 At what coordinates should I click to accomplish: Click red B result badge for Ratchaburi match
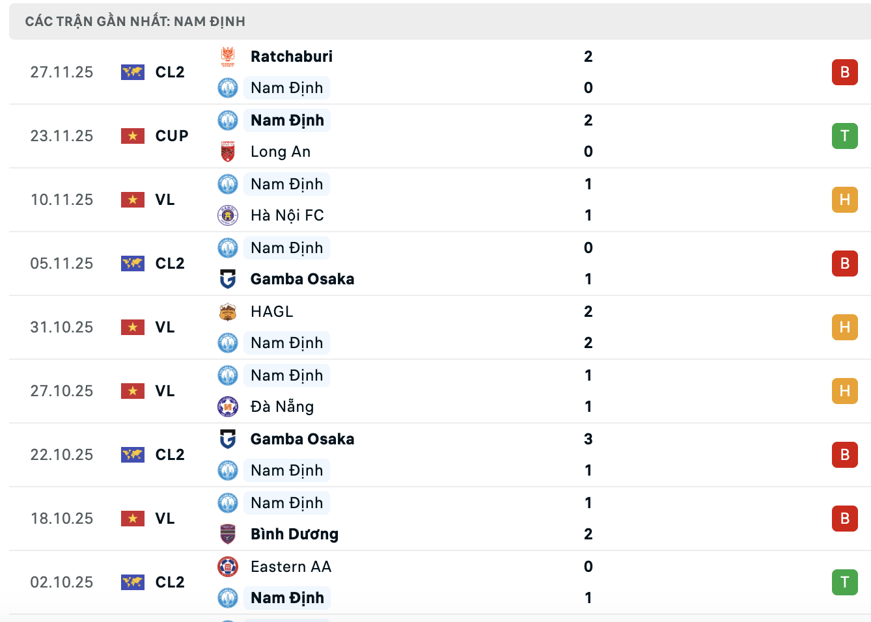(x=844, y=72)
